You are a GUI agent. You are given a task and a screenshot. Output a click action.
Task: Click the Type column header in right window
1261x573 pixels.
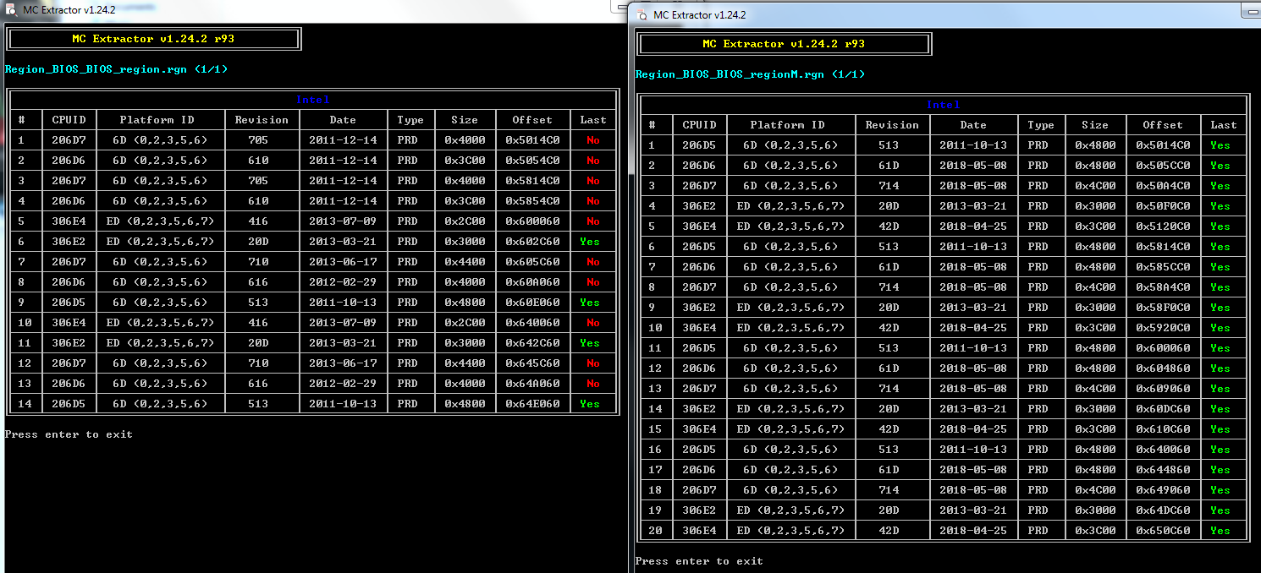coord(1041,125)
